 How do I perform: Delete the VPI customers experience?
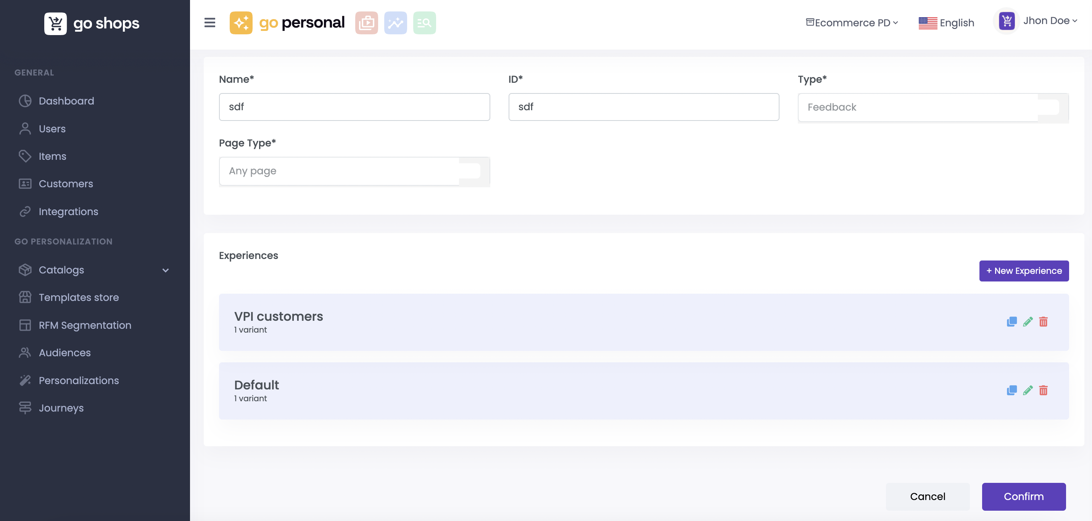point(1043,322)
